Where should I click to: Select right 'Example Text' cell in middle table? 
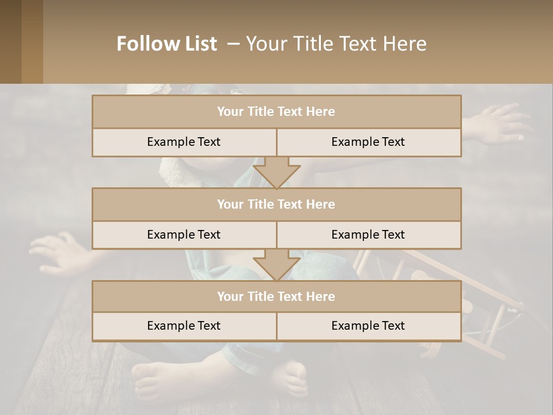click(x=368, y=235)
